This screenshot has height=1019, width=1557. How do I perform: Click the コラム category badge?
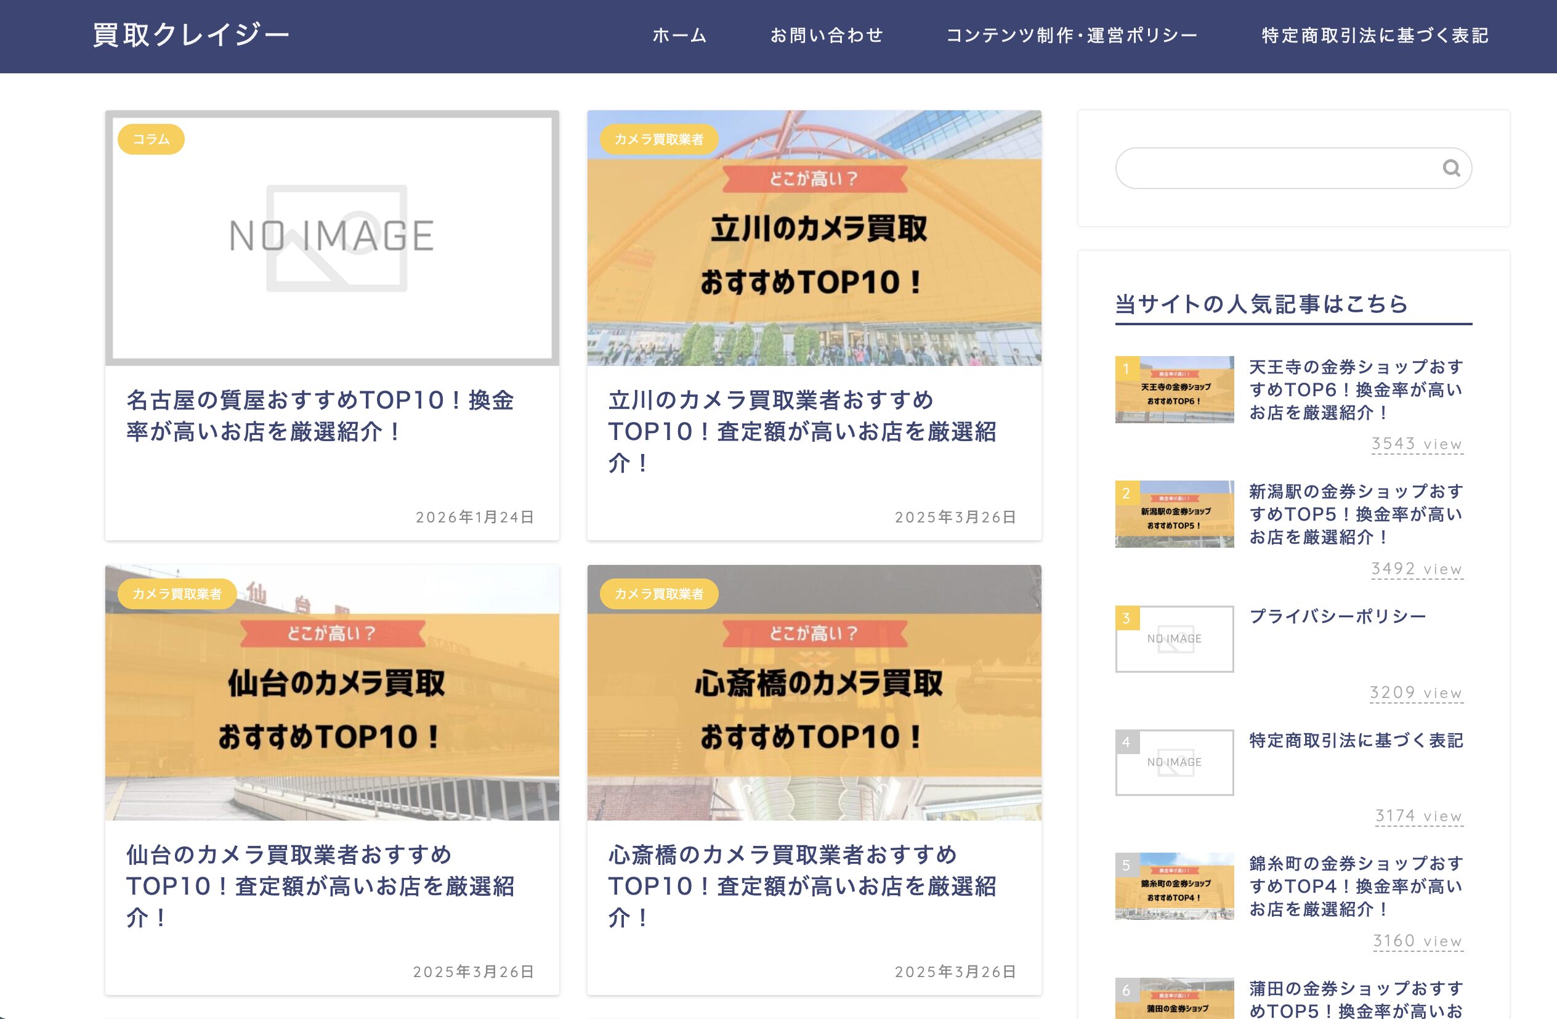pos(151,139)
